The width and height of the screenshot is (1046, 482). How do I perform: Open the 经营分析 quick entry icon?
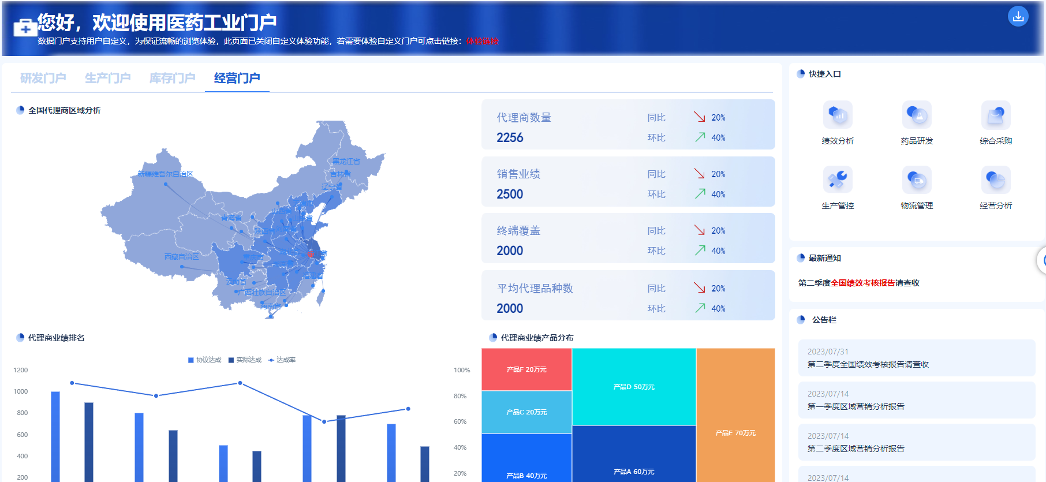pos(996,180)
